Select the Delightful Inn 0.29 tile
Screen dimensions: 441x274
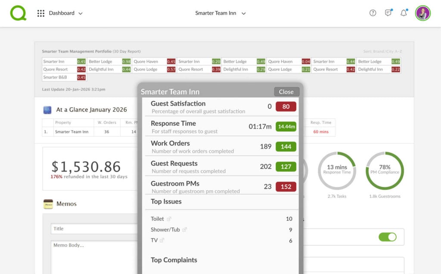point(244,69)
